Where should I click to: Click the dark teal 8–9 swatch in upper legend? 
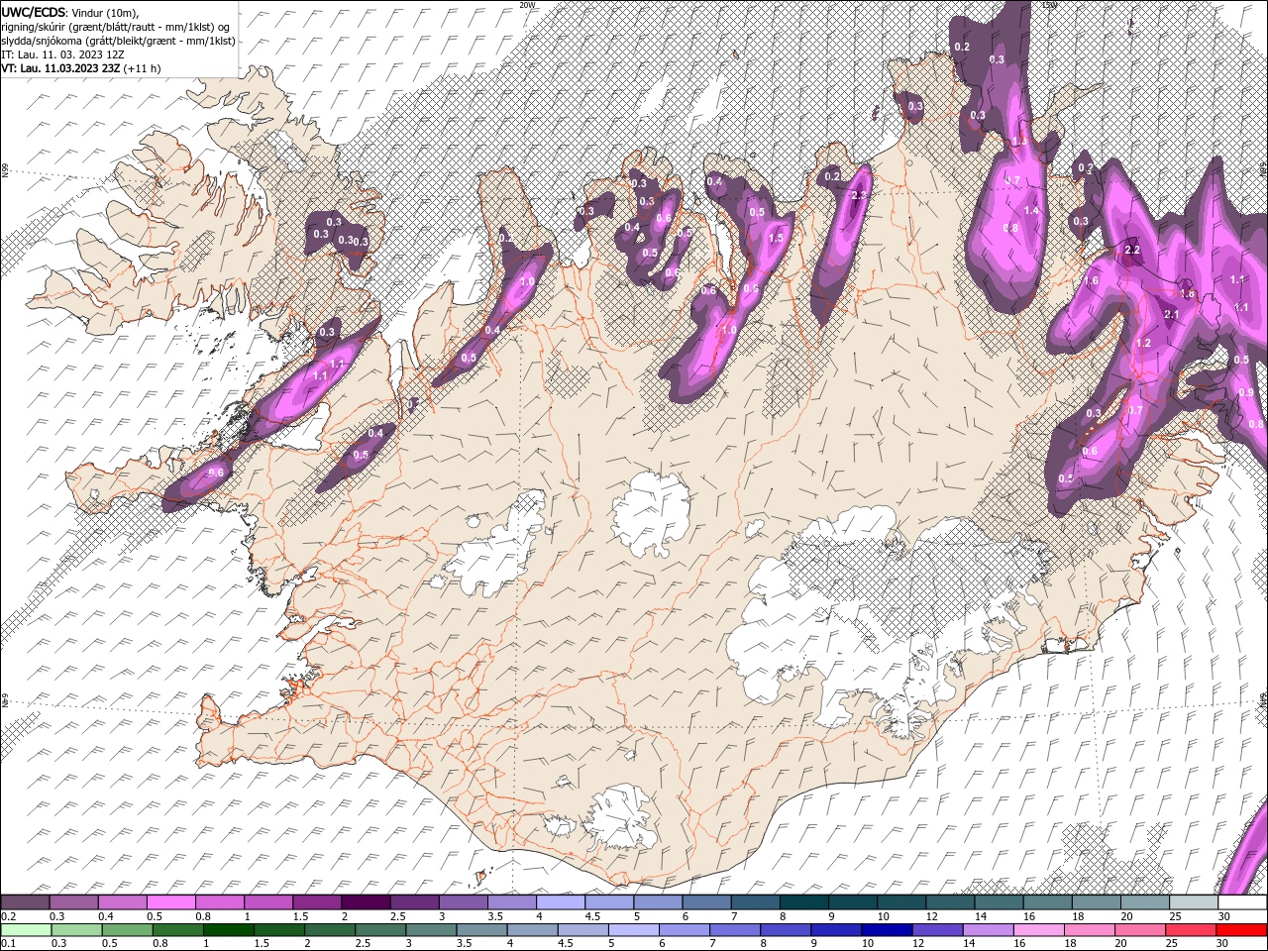click(x=802, y=902)
